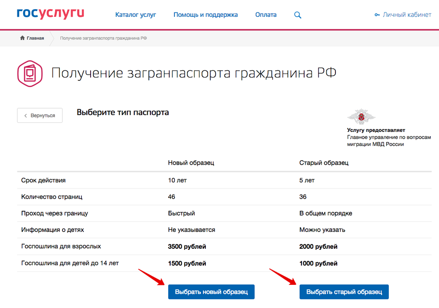Image resolution: width=439 pixels, height=308 pixels.
Task: Click the Быстрый cell
Action: 181,213
